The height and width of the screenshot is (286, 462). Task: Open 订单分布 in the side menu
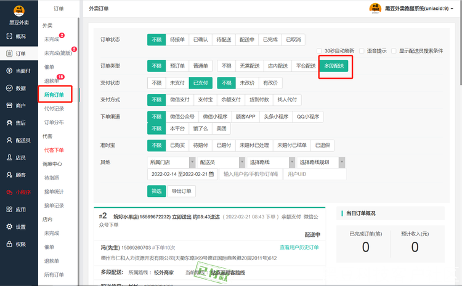point(54,122)
